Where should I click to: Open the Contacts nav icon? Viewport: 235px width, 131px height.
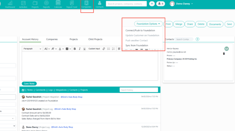pos(100,4)
